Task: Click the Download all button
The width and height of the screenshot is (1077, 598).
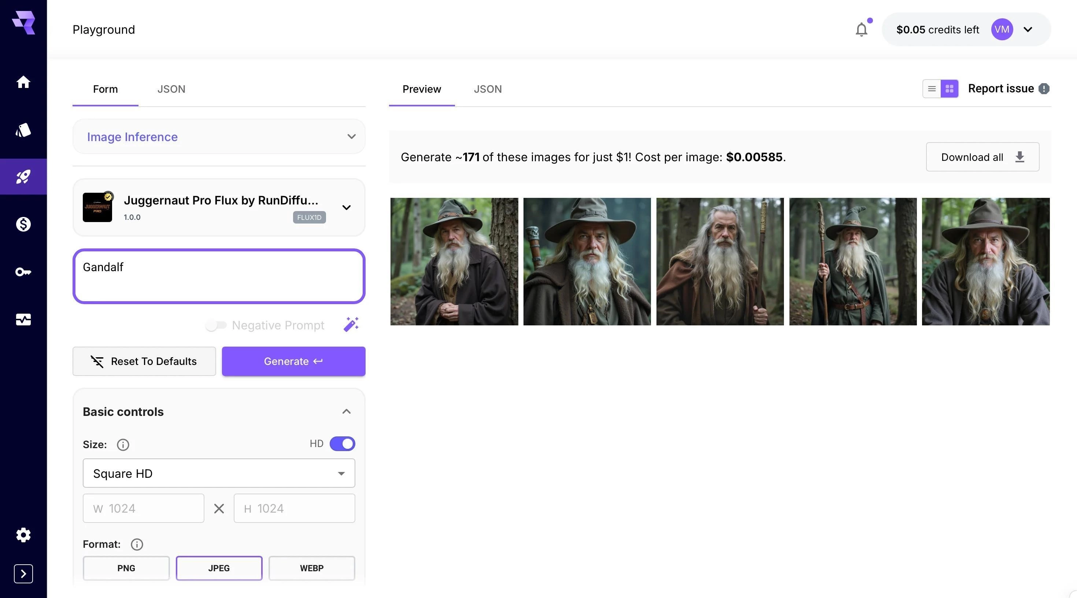Action: click(982, 157)
